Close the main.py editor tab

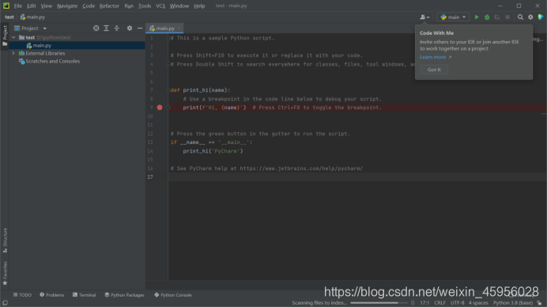[179, 28]
